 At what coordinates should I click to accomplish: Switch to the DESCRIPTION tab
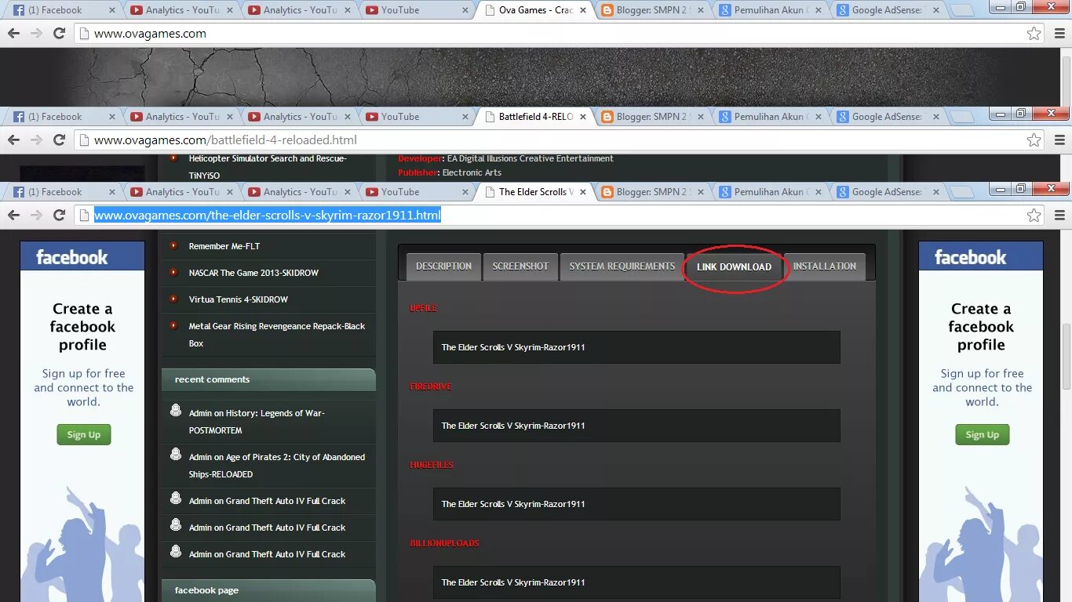443,267
